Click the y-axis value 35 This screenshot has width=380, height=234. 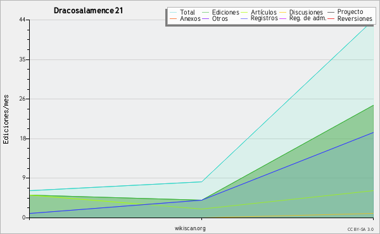(22, 59)
